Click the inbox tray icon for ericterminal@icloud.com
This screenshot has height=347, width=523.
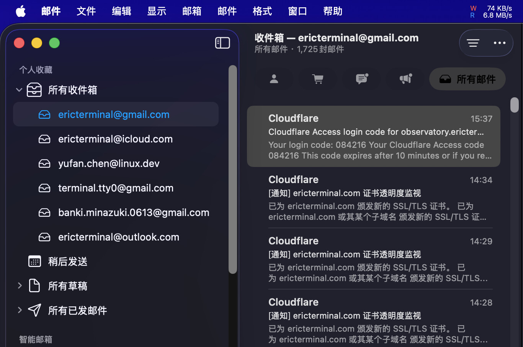[44, 139]
